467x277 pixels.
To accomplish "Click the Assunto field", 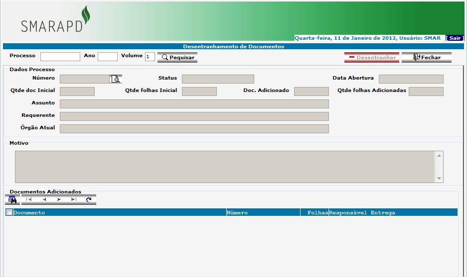I will pyautogui.click(x=194, y=104).
